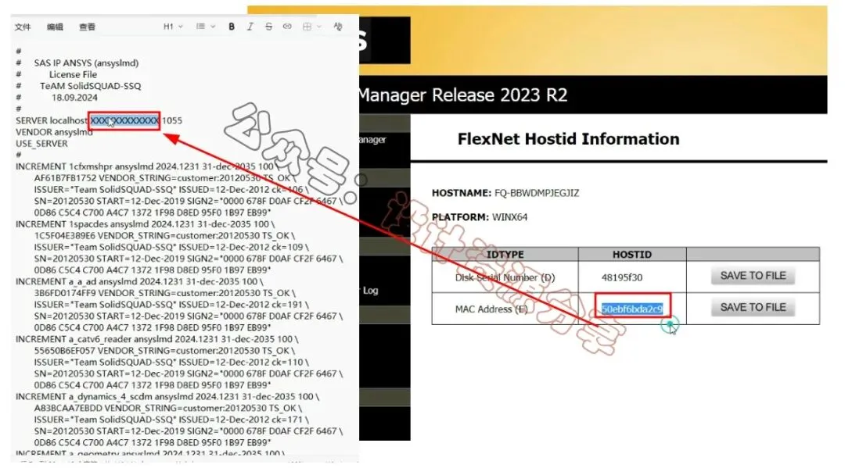Click the IDTYPE column header
Image resolution: width=845 pixels, height=468 pixels.
(x=505, y=255)
